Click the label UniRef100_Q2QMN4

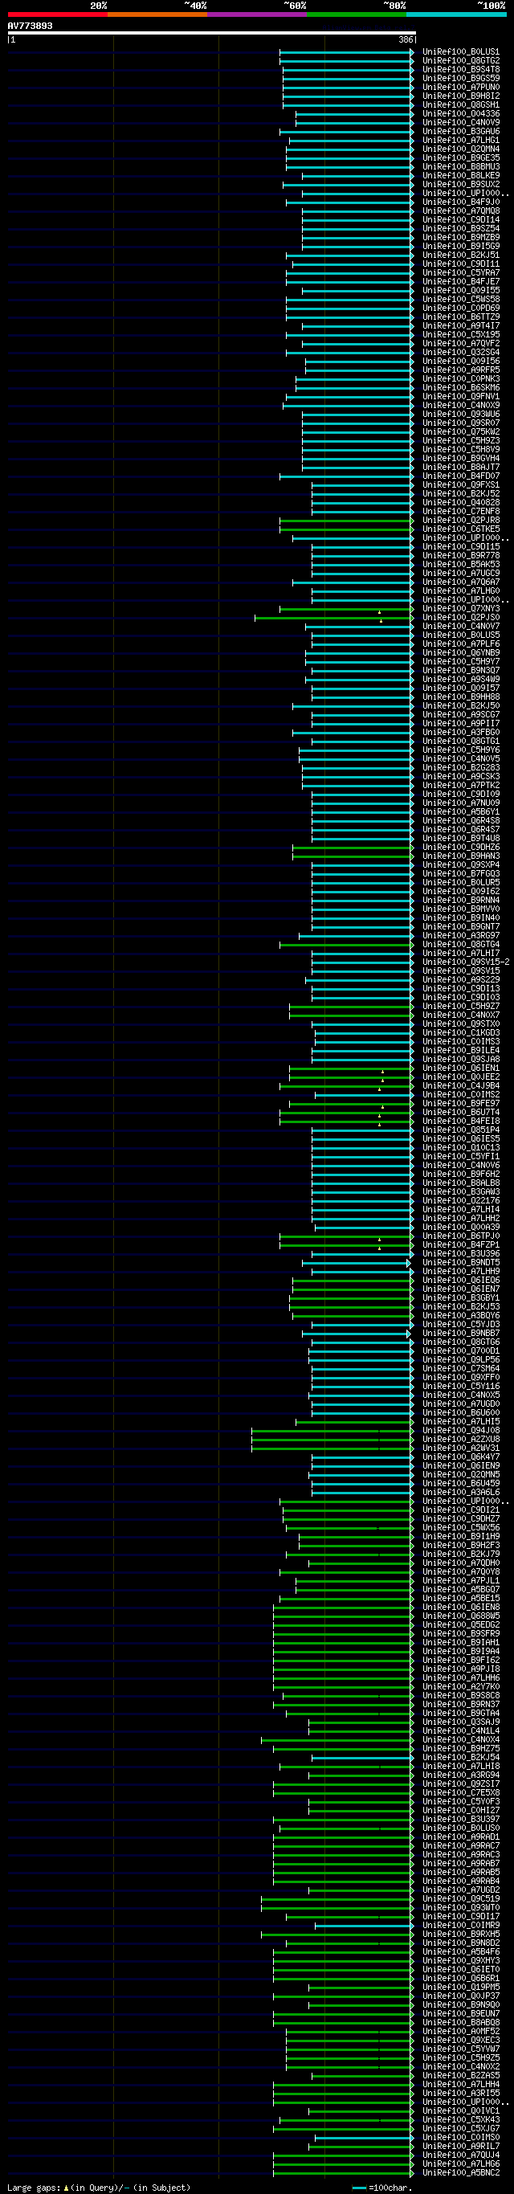tap(461, 149)
